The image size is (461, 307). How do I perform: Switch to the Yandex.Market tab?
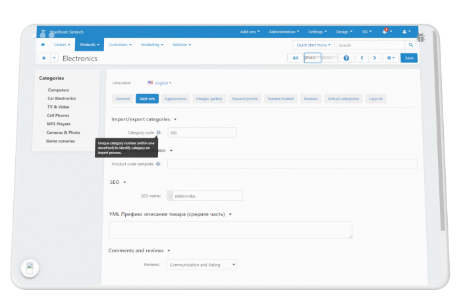click(x=281, y=99)
